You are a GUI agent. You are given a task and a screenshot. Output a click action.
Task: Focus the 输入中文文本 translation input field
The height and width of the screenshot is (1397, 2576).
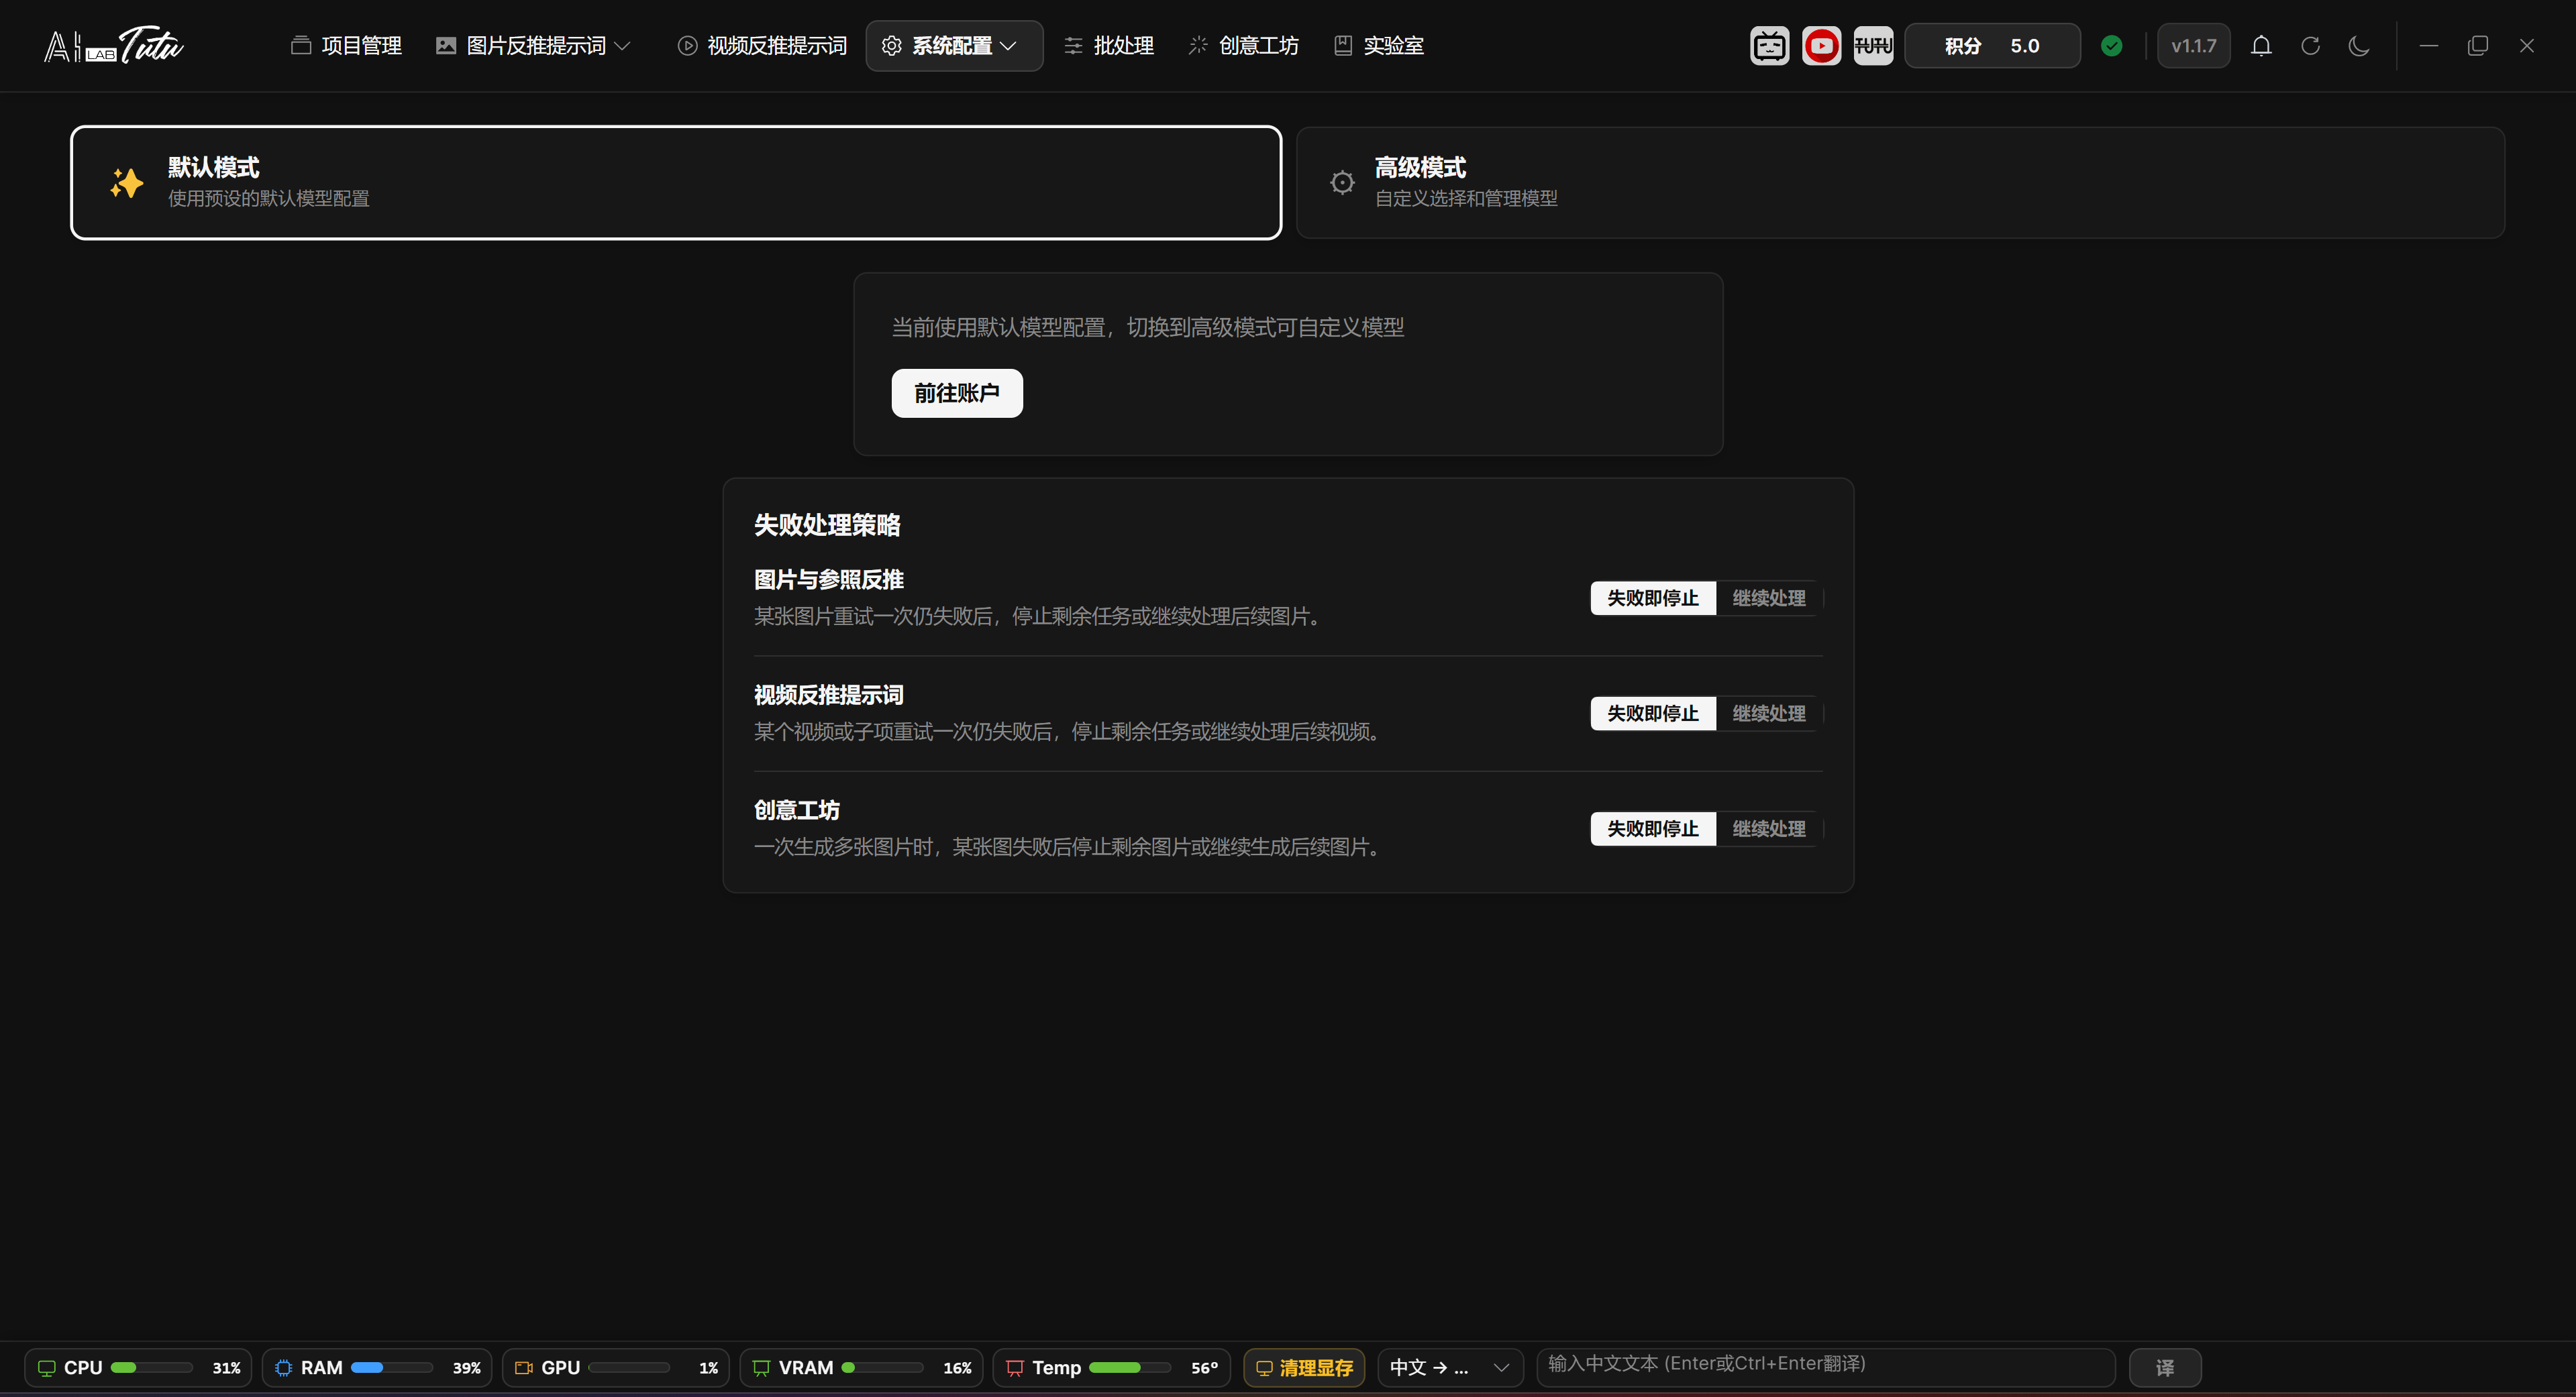pyautogui.click(x=1826, y=1366)
